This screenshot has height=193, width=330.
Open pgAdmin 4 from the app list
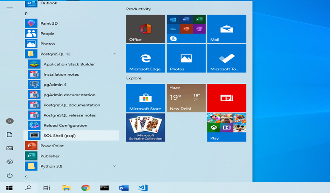(x=55, y=85)
